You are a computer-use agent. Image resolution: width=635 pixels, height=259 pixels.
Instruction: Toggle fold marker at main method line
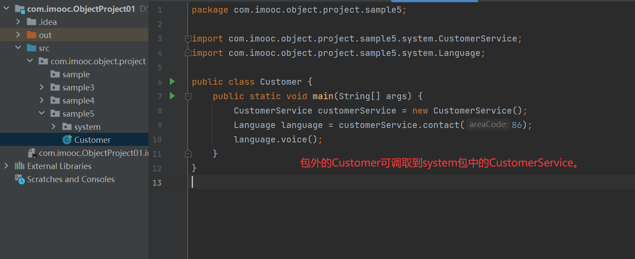[188, 97]
